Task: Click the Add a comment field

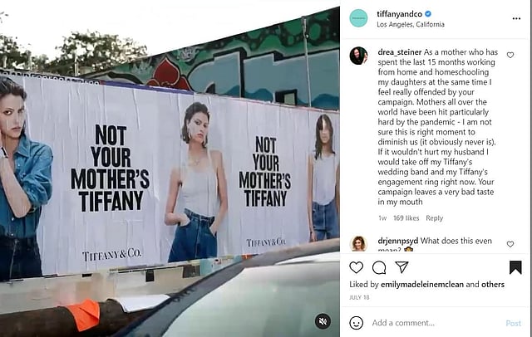Action: (x=436, y=323)
